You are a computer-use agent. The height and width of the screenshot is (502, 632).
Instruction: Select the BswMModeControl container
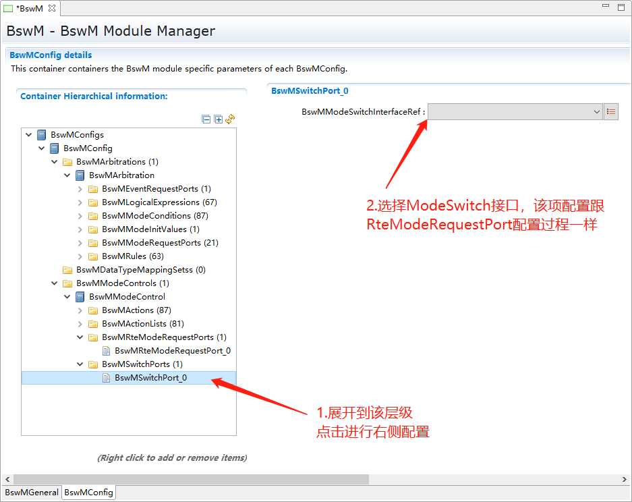[x=127, y=297]
